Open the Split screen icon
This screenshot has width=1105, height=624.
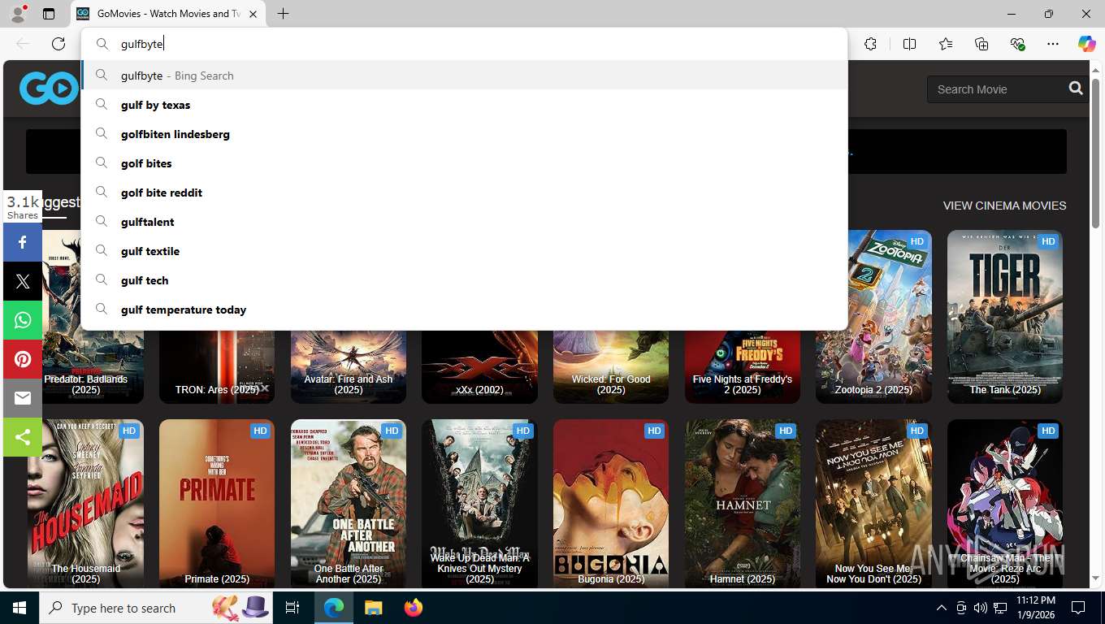[x=909, y=44]
